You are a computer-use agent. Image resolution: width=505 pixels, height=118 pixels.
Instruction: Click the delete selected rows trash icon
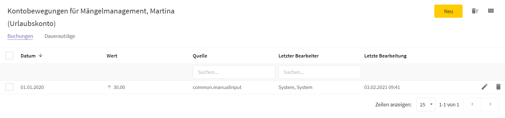click(x=475, y=11)
